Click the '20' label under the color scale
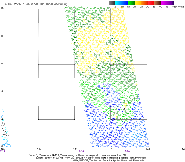Screen dimensions: 185x162 click(134, 7)
